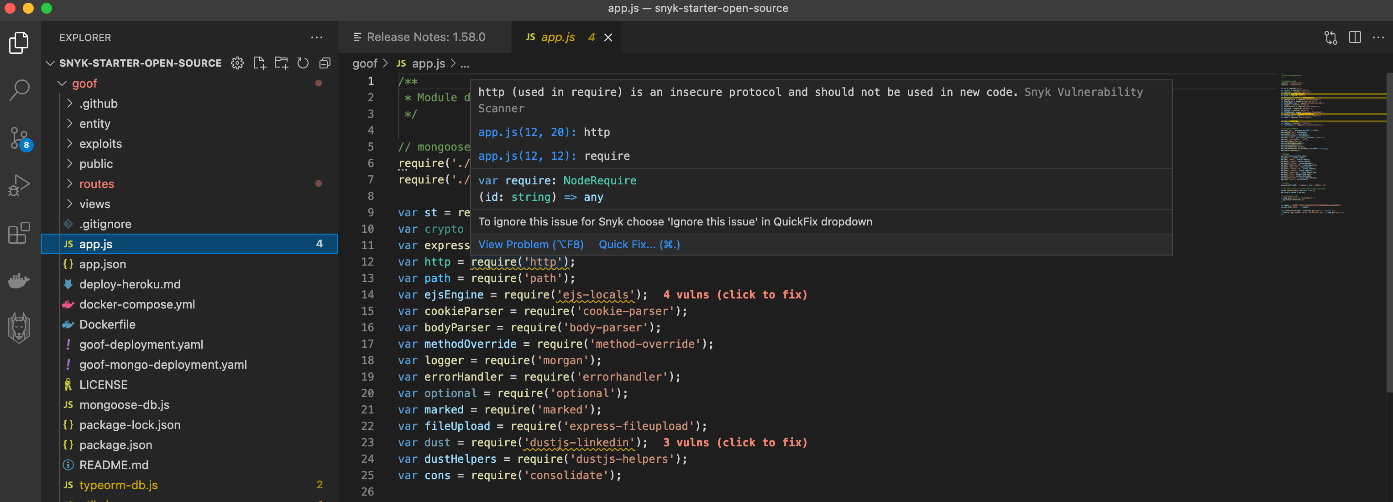Open the Docker view in activity bar
Image resolution: width=1393 pixels, height=502 pixels.
[20, 280]
